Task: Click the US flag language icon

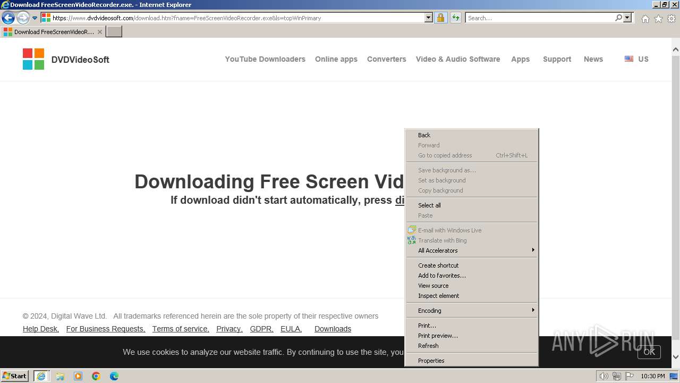Action: (629, 59)
